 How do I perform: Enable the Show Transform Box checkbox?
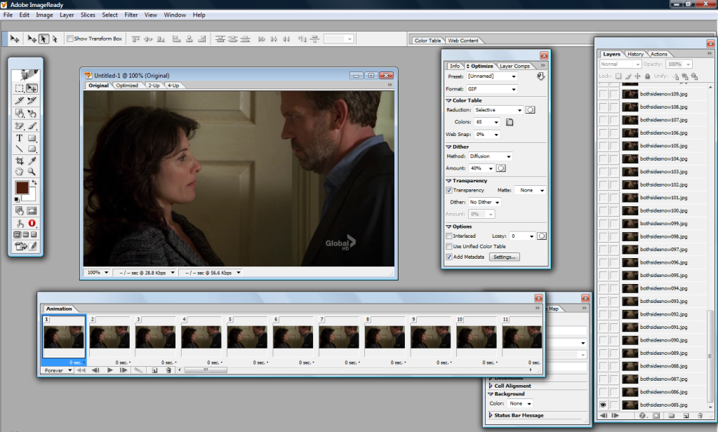[70, 39]
